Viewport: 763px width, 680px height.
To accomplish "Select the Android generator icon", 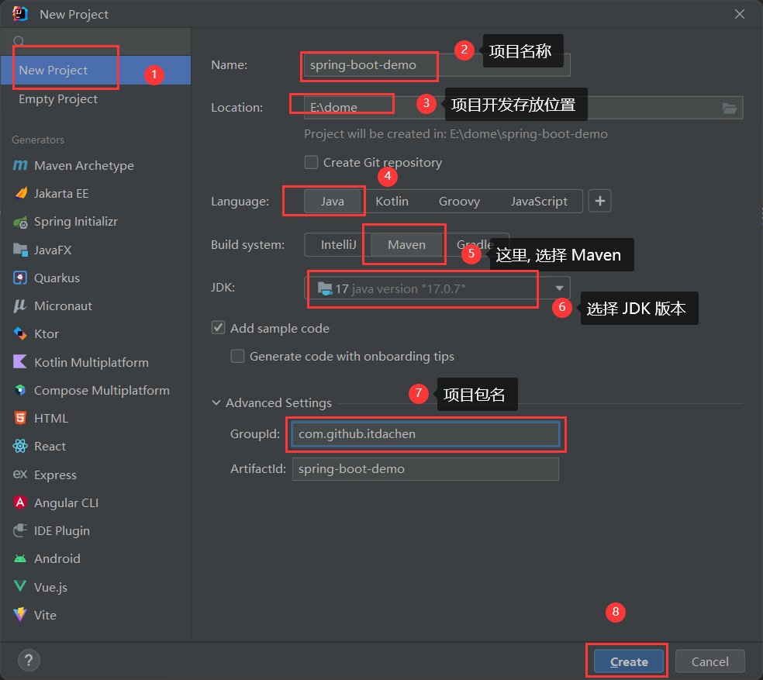I will coord(20,559).
